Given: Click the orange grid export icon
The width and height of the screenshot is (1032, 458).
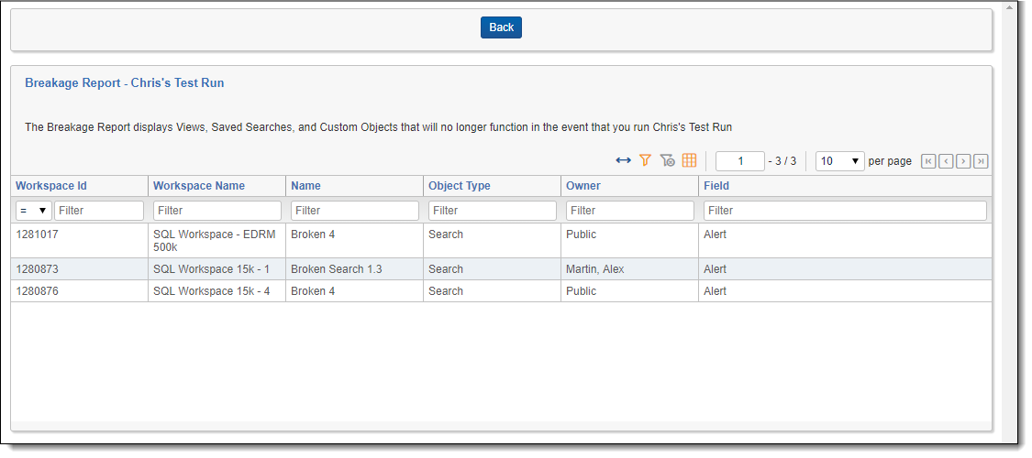Looking at the screenshot, I should tap(689, 160).
